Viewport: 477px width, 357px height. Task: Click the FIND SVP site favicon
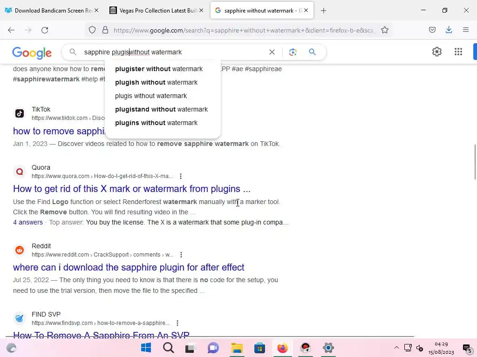20,318
